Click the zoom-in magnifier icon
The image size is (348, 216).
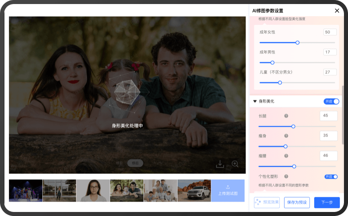coord(235,164)
